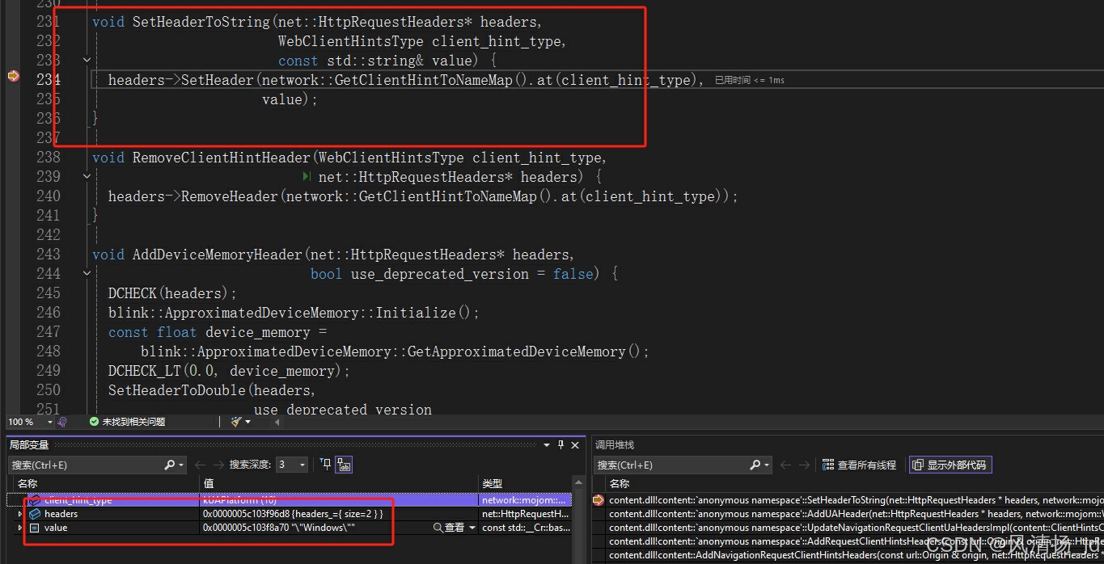Pin the 局部变量 panel

pyautogui.click(x=561, y=444)
